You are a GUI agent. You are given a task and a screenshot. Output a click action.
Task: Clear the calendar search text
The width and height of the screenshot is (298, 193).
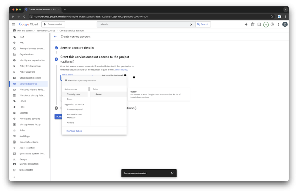pyautogui.click(x=191, y=24)
